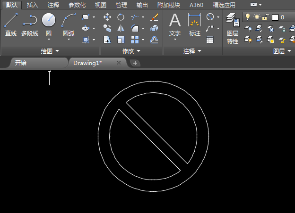Select the Stretch tool icon

point(107,40)
